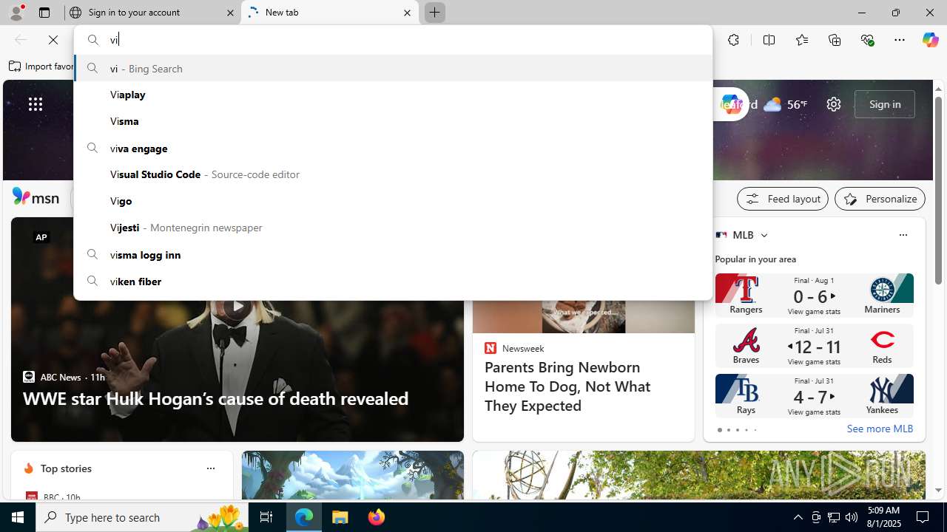Open a new tab with plus button
This screenshot has width=947, height=532.
click(434, 13)
